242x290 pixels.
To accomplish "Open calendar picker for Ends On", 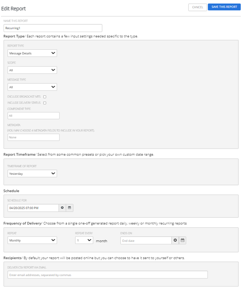I will (x=182, y=240).
